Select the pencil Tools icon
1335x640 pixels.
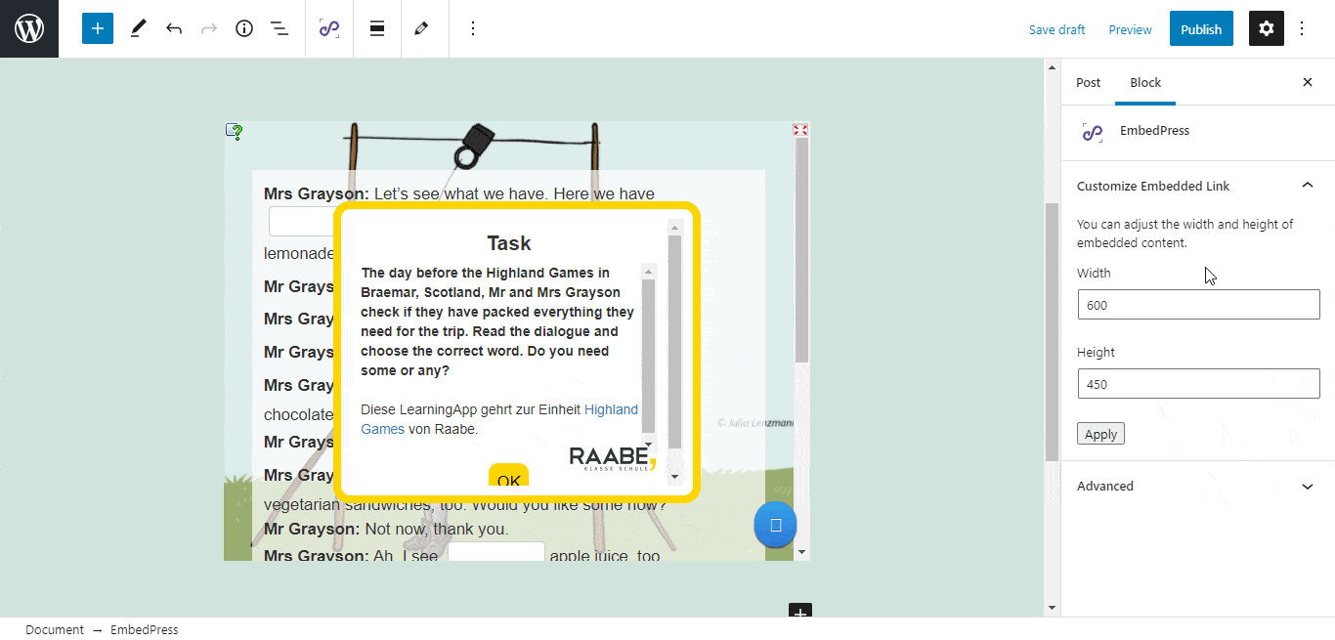click(138, 28)
